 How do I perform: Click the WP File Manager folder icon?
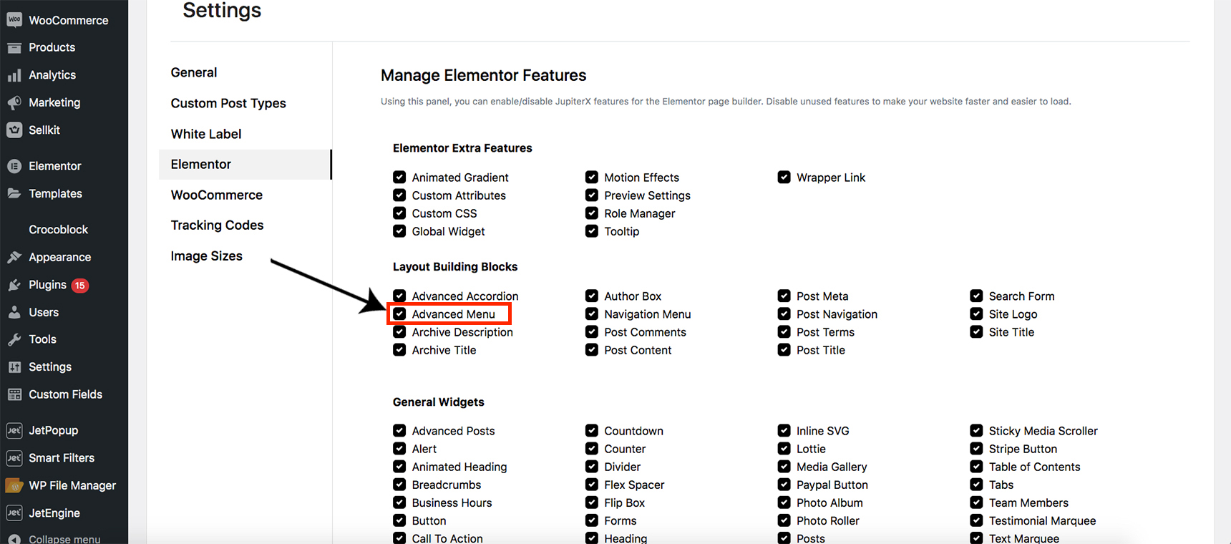point(14,485)
